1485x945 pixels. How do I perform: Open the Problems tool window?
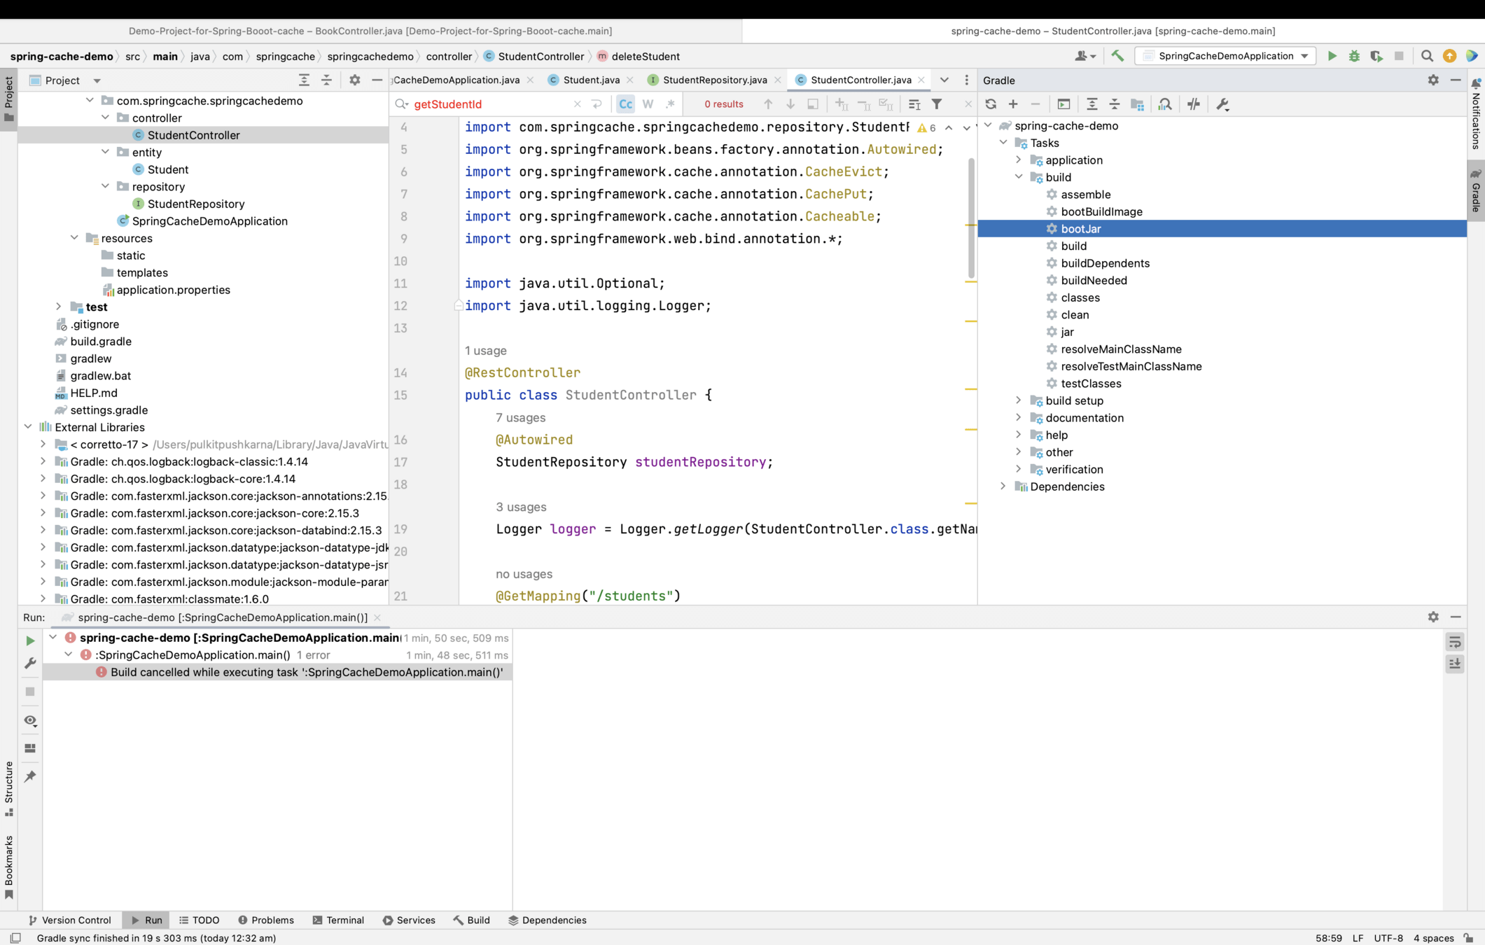pos(265,920)
